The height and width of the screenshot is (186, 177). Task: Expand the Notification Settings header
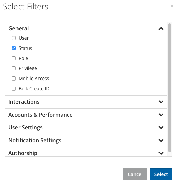(x=86, y=140)
